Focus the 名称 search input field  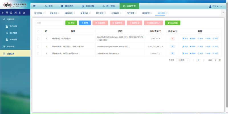point(49,23)
